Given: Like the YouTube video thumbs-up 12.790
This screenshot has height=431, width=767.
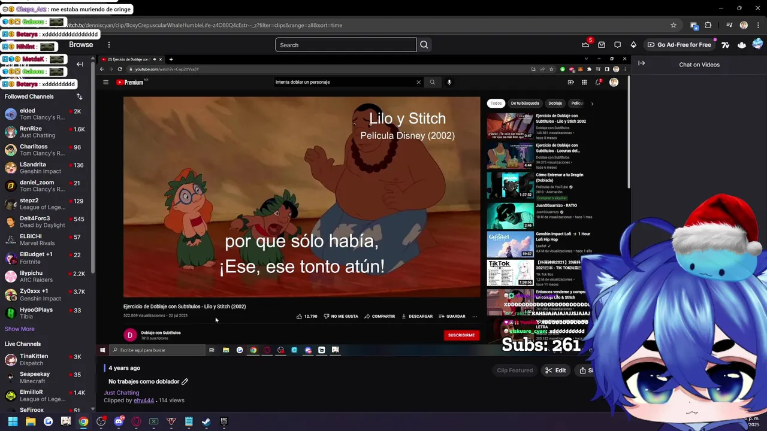Looking at the screenshot, I should click(307, 316).
